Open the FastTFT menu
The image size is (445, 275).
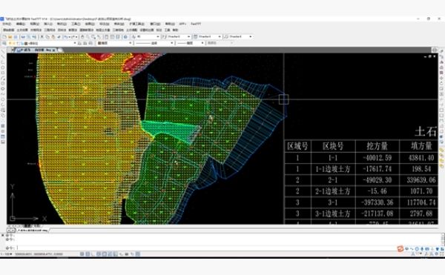[x=196, y=24]
